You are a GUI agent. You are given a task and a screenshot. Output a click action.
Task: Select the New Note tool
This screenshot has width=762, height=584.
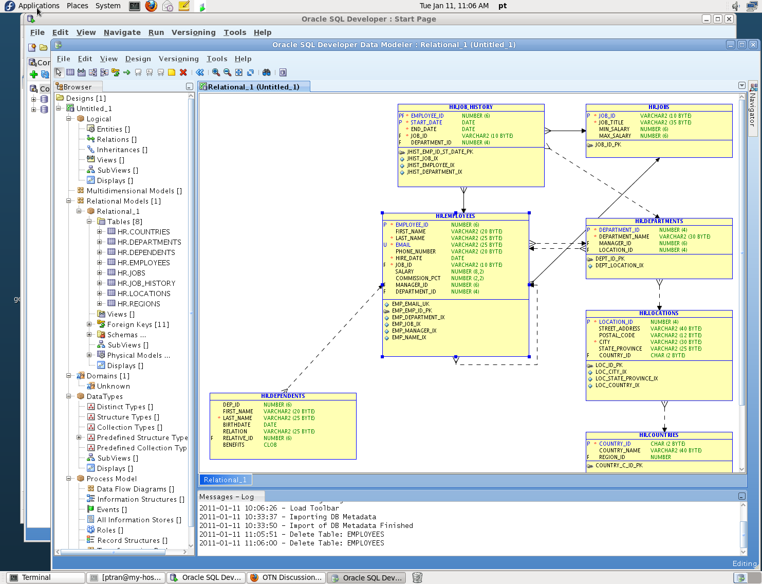171,72
